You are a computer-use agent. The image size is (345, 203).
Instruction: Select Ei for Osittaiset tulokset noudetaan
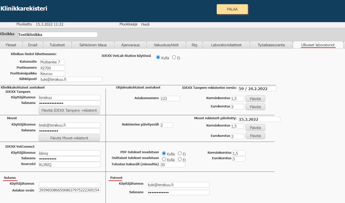coord(180,159)
